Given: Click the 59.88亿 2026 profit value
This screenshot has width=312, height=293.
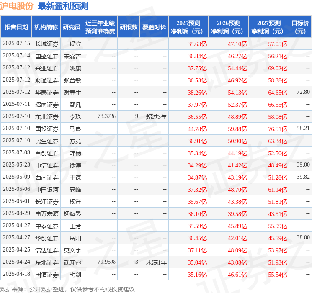Looking at the screenshot, I should click(x=237, y=129).
